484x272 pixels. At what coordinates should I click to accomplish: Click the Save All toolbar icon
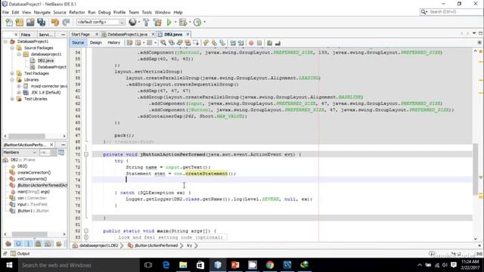tap(41, 22)
